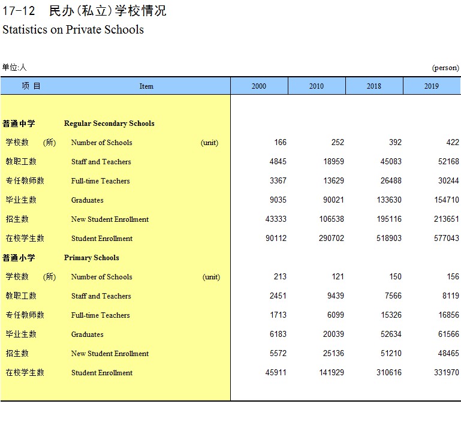Viewport: 461px width, 440px height.
Task: Click the value 106538
Action: pyautogui.click(x=332, y=219)
